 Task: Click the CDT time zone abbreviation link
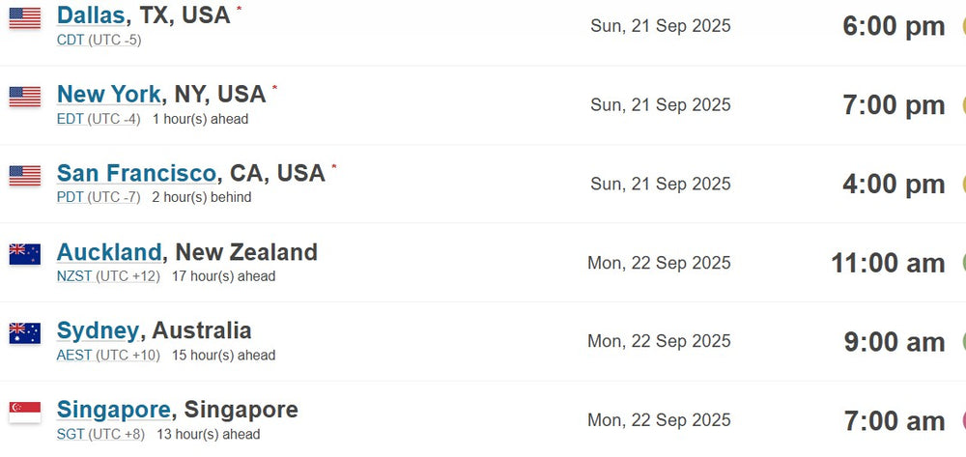pos(71,40)
